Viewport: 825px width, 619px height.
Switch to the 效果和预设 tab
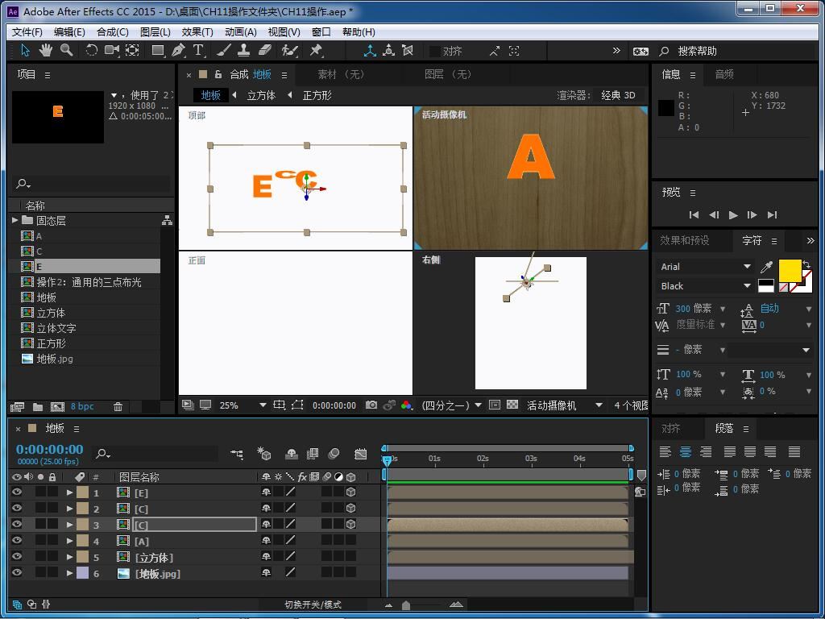[x=685, y=240]
